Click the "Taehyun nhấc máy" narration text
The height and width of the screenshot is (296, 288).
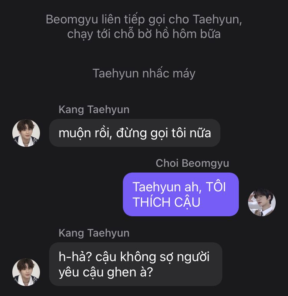144,73
